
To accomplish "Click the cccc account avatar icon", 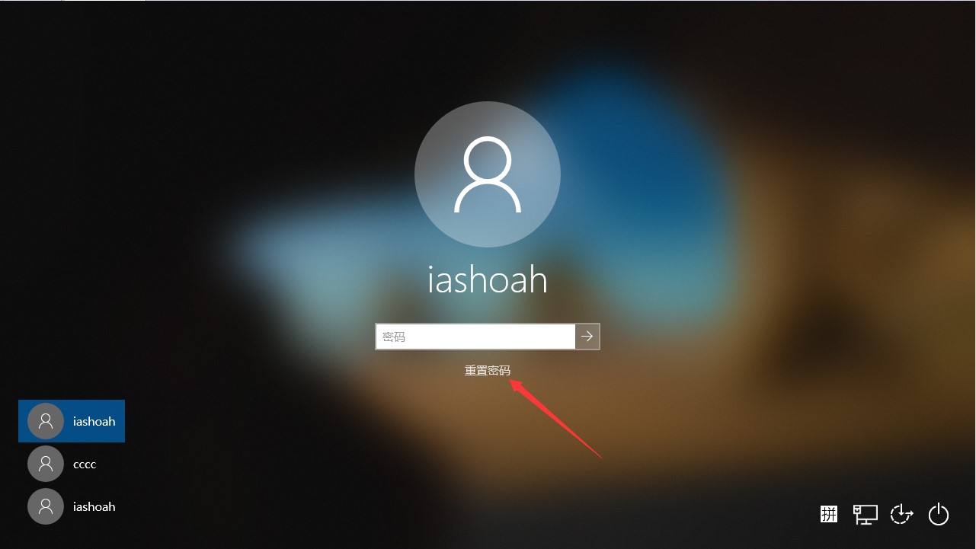I will (x=46, y=464).
